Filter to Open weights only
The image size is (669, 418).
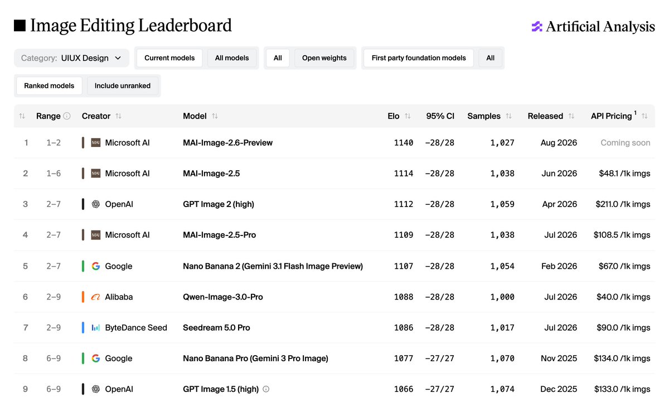[324, 58]
